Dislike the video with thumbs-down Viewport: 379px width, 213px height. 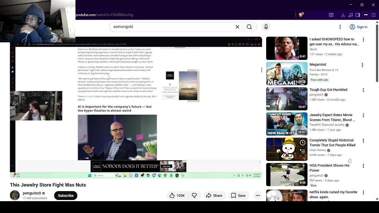click(194, 196)
